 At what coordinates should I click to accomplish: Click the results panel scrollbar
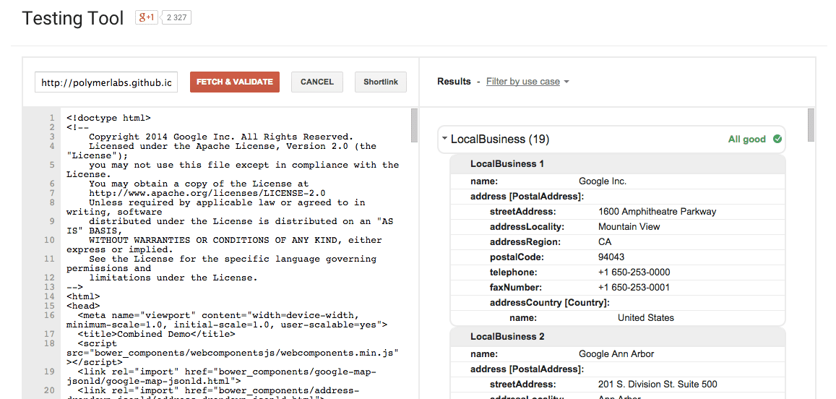pos(811,124)
